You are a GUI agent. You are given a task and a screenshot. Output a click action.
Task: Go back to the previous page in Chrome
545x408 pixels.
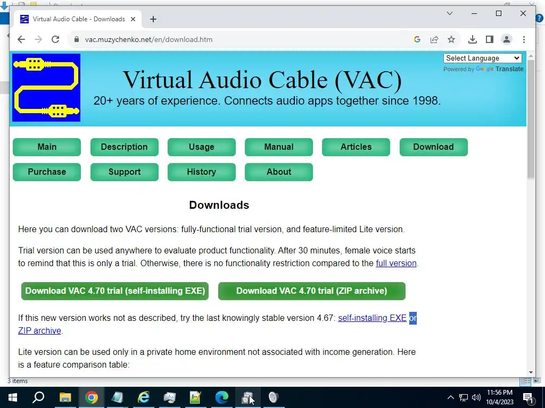click(x=21, y=39)
